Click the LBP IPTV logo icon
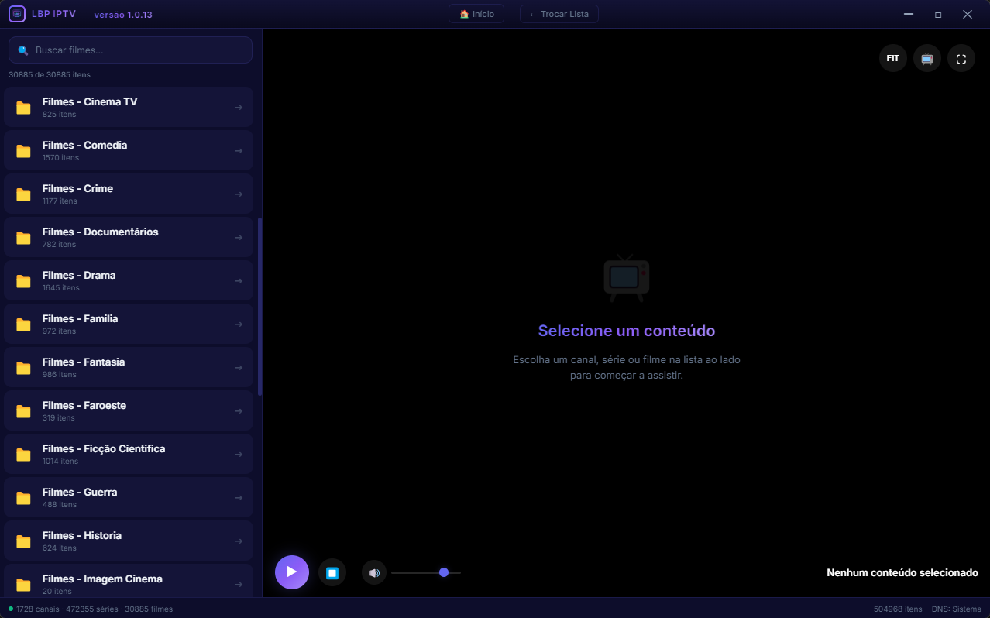 pyautogui.click(x=17, y=14)
